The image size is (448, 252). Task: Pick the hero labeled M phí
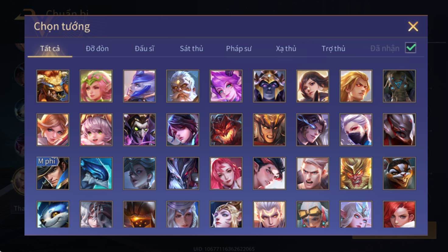tap(53, 173)
